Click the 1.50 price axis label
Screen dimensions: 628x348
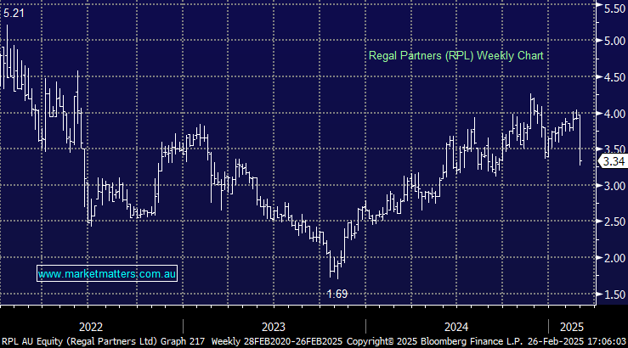[x=614, y=295]
